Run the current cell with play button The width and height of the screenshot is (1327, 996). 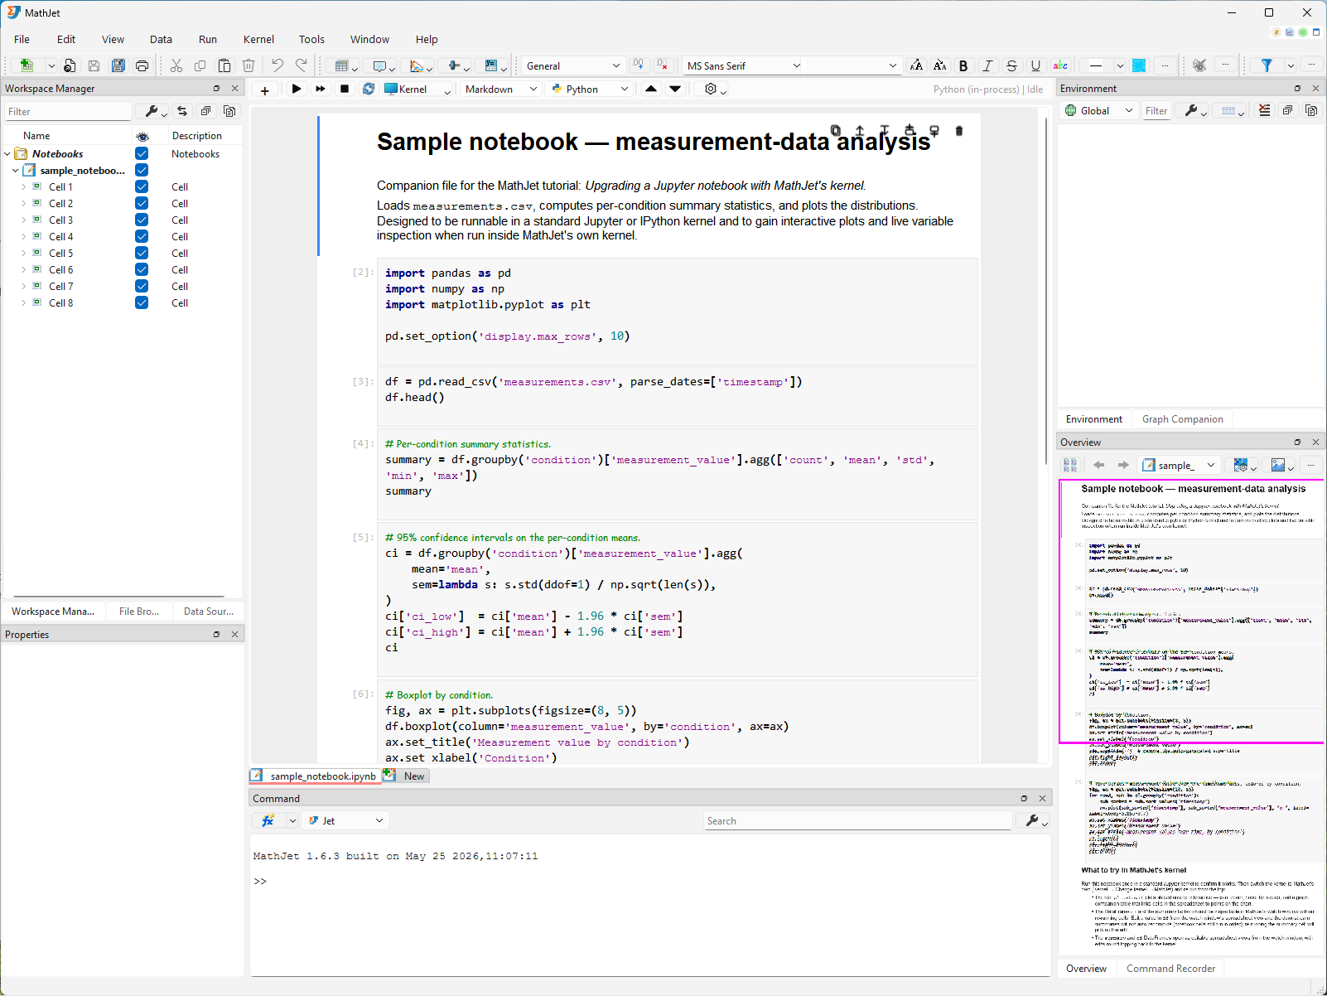[297, 89]
